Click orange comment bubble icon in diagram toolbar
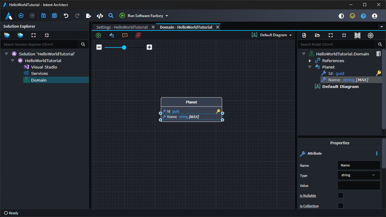 [x=125, y=35]
